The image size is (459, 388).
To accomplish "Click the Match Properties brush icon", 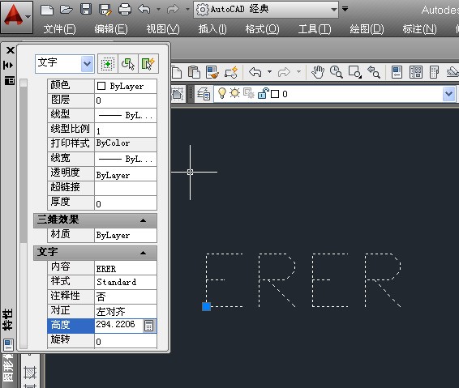I will coord(212,72).
